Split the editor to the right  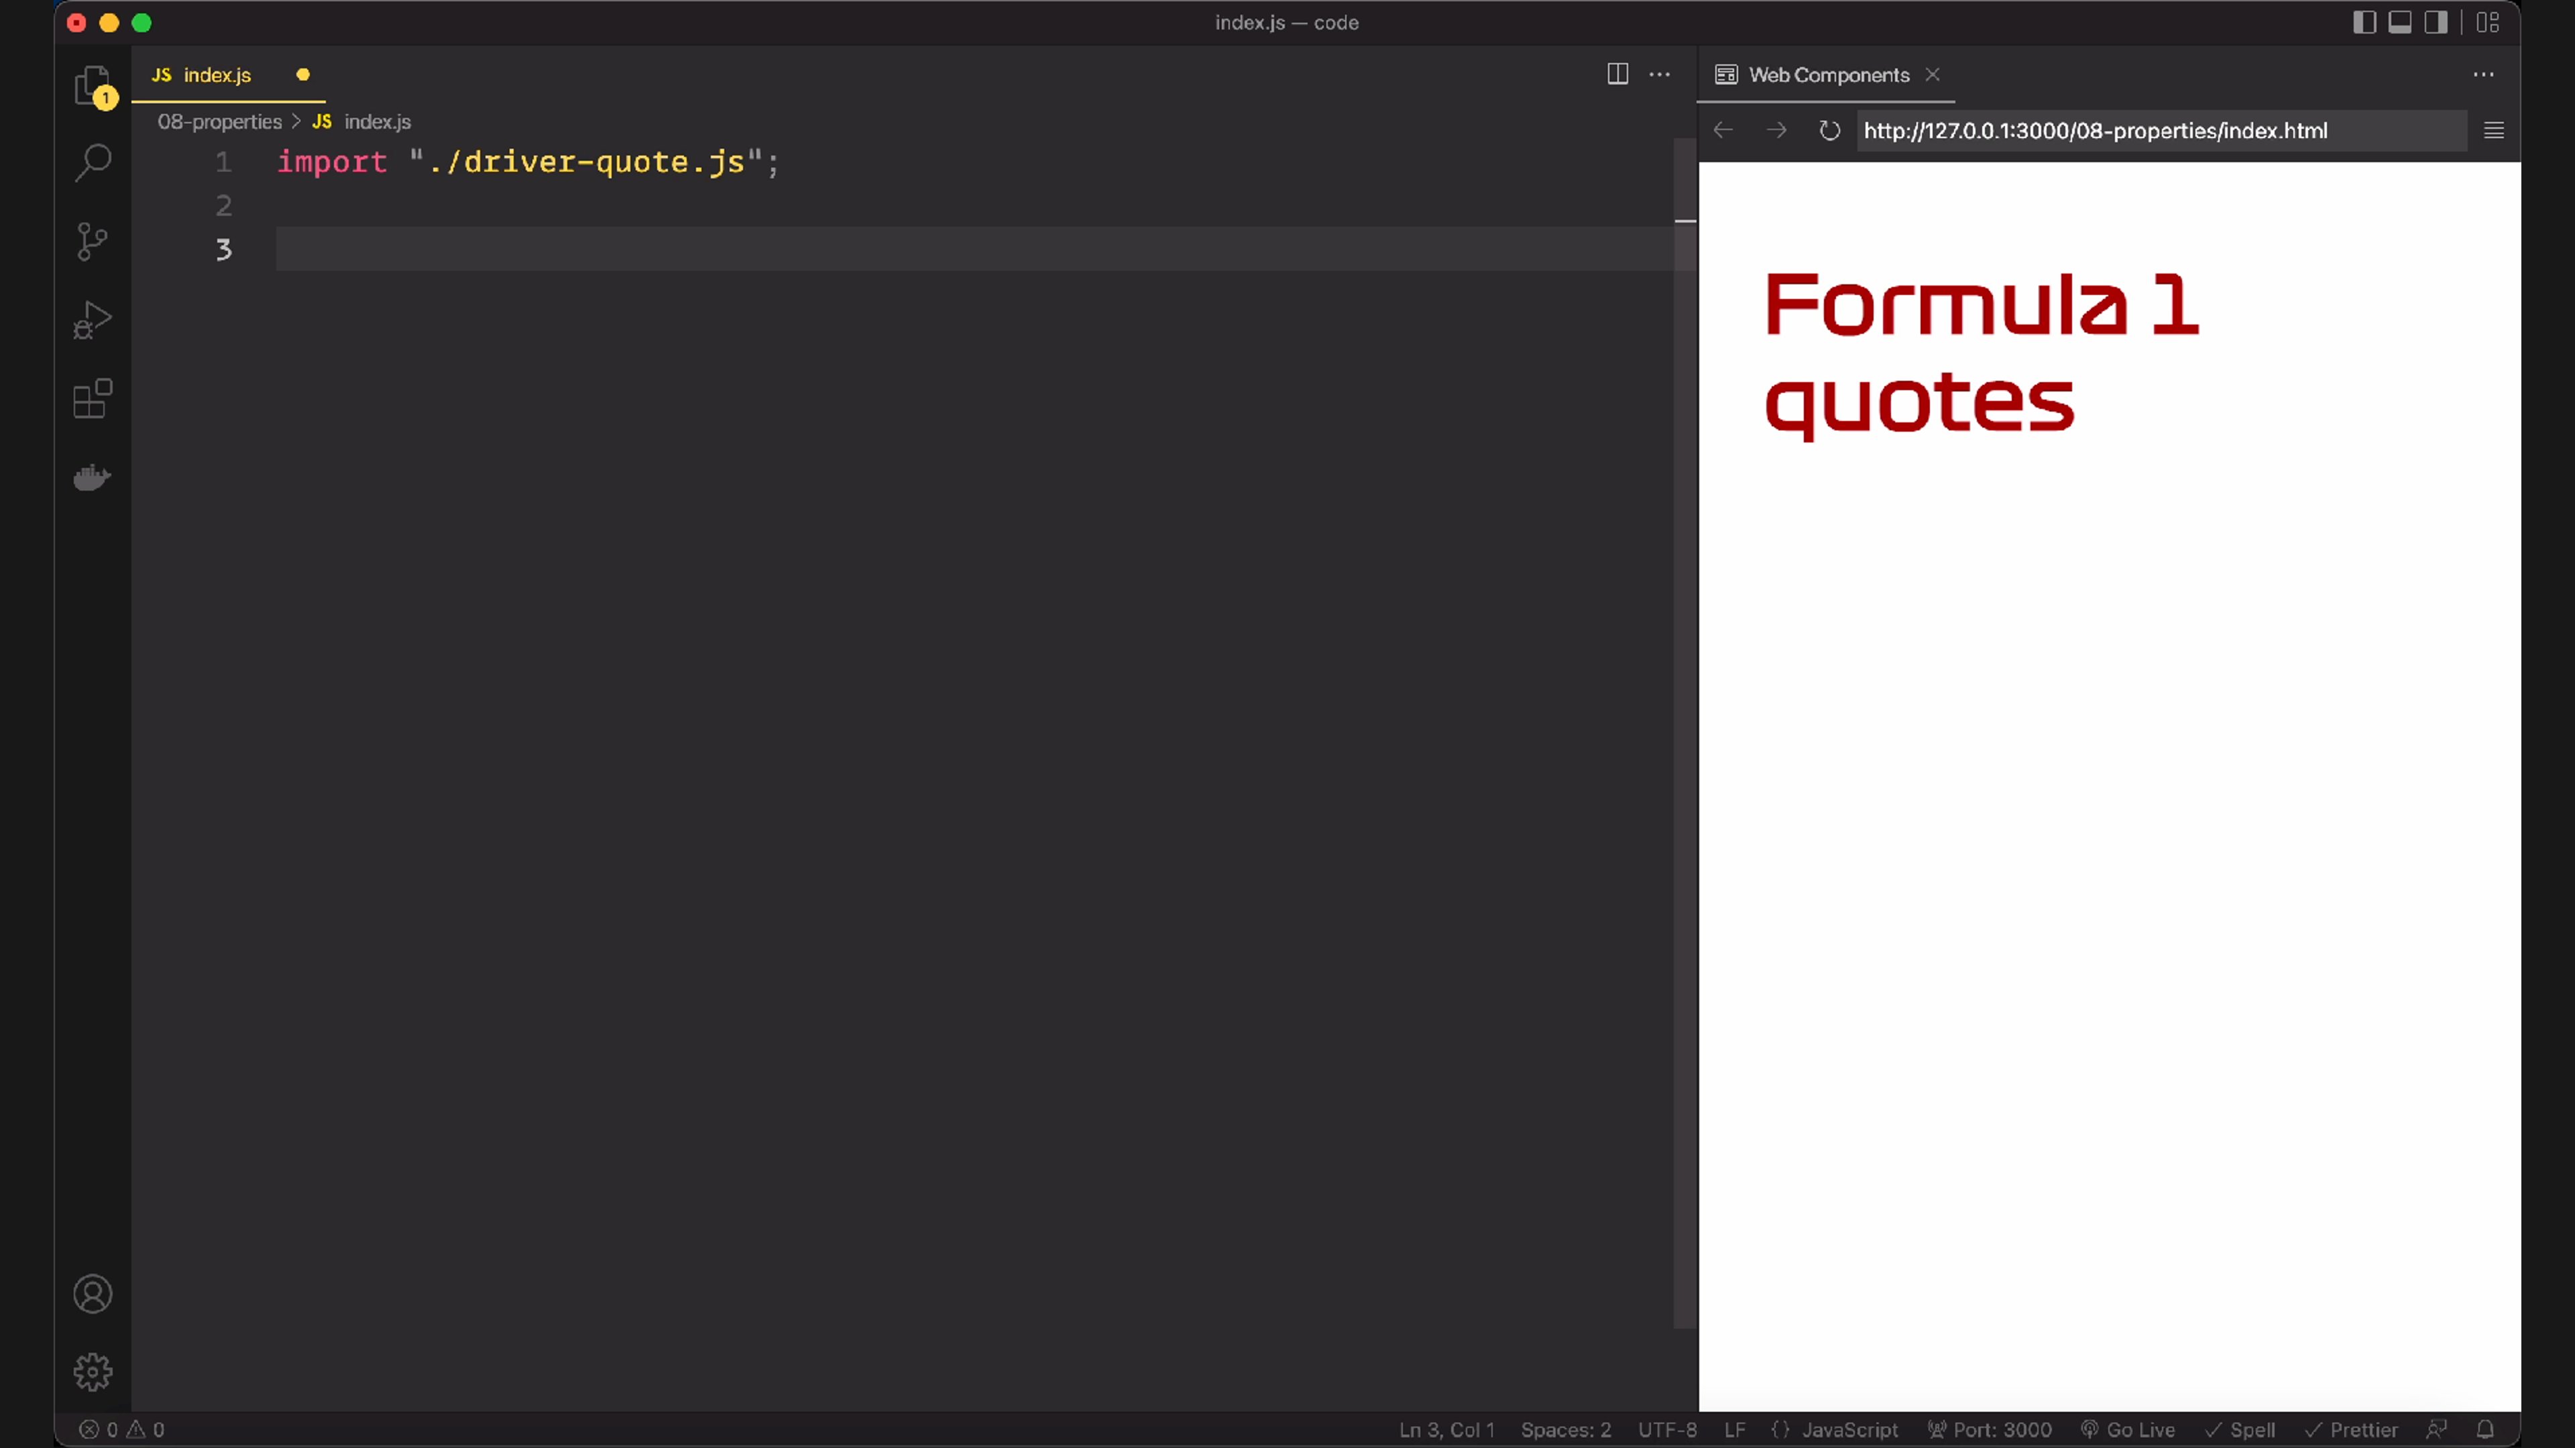1617,74
